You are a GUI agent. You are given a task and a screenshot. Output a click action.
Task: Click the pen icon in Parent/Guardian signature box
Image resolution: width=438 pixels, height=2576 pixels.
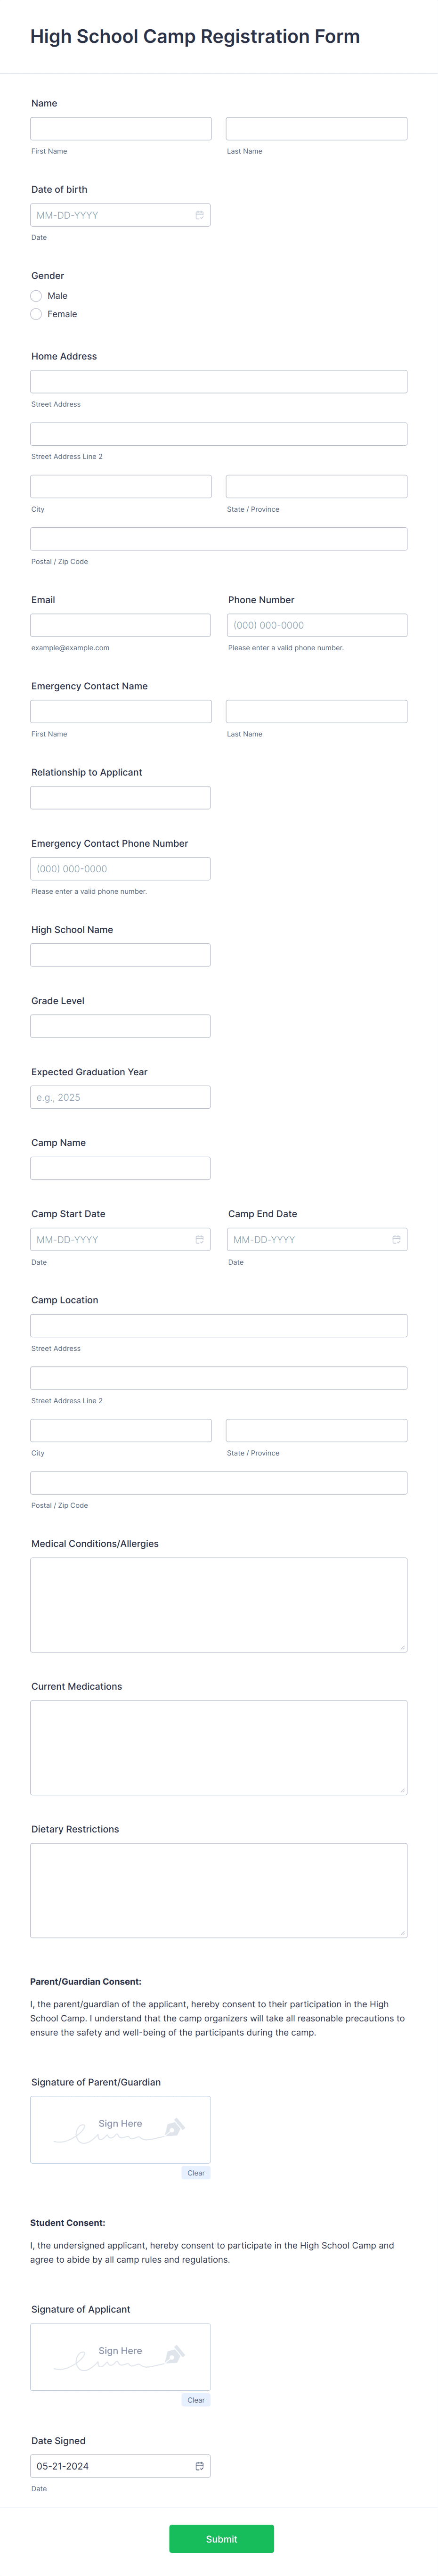174,2127
